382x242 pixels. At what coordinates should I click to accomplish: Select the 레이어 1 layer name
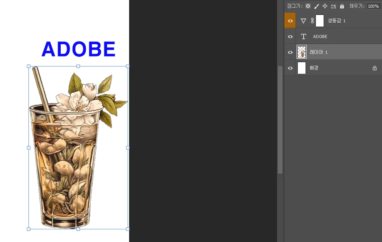319,52
